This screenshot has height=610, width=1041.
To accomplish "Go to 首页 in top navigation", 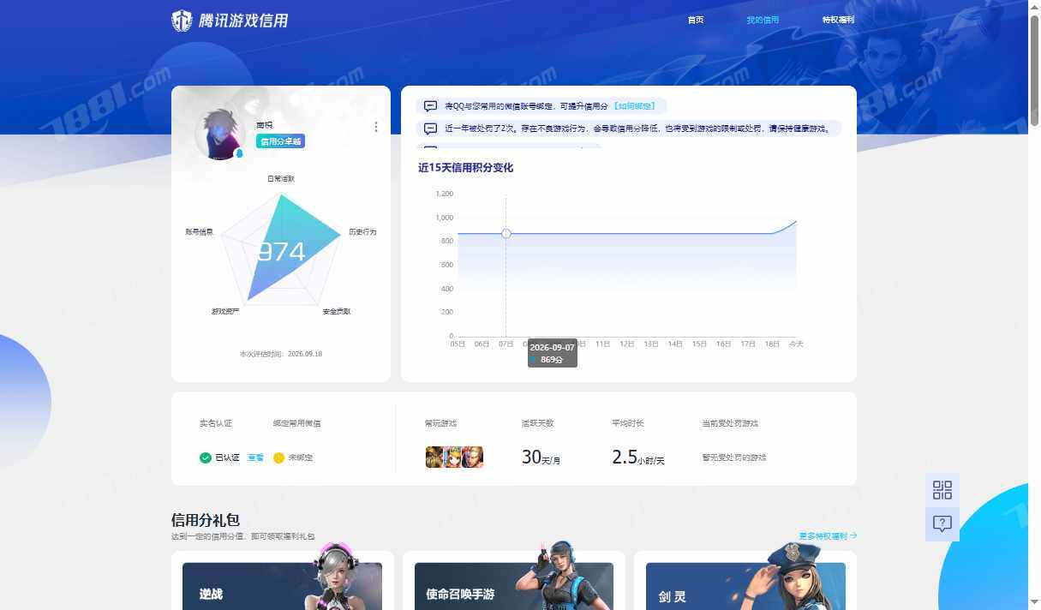I will coord(696,20).
